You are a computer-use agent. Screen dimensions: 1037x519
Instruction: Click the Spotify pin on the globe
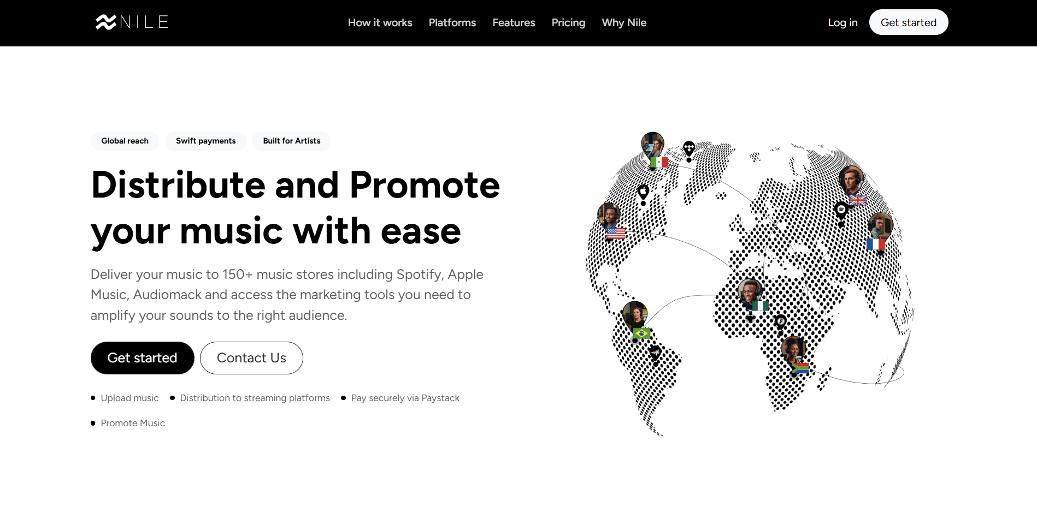[841, 210]
